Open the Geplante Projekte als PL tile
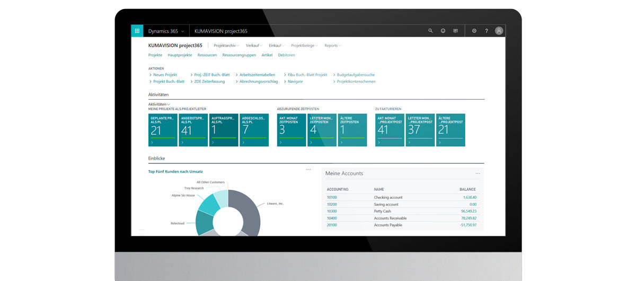This screenshot has width=636, height=281. (x=163, y=130)
